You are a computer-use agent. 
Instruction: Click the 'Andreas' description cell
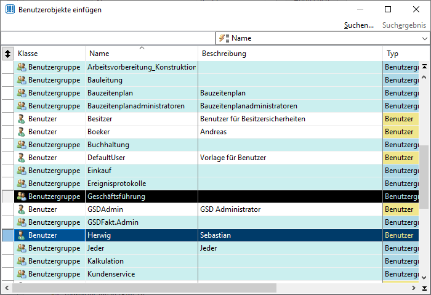[x=290, y=132]
